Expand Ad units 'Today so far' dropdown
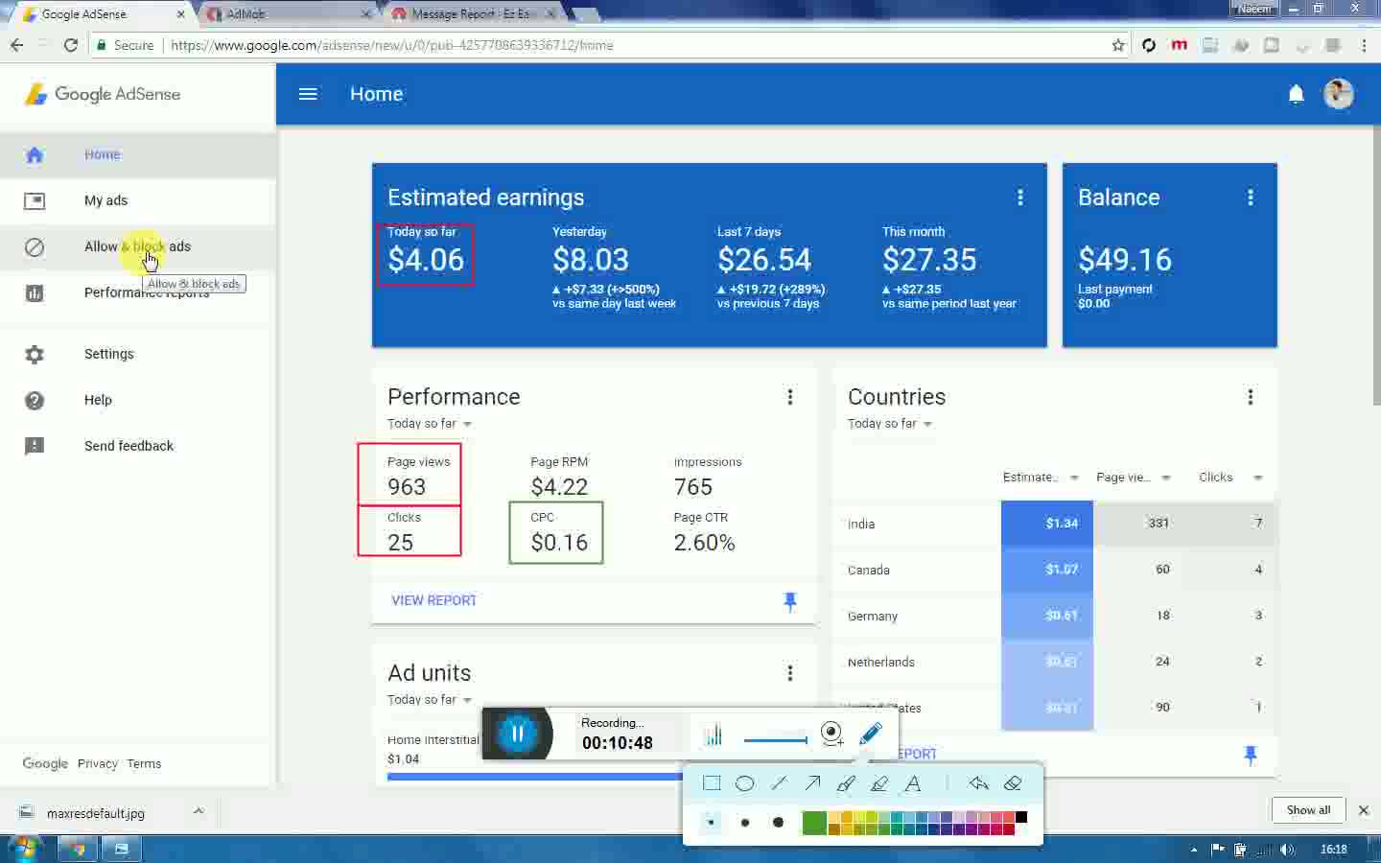 pyautogui.click(x=430, y=700)
